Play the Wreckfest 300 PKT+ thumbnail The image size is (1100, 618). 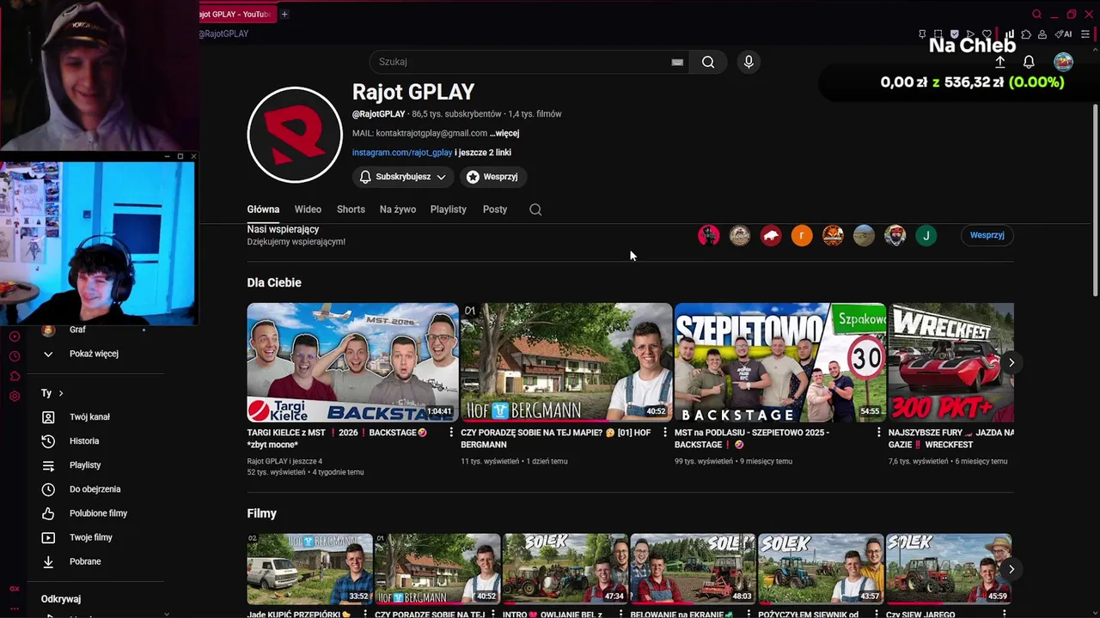point(951,362)
